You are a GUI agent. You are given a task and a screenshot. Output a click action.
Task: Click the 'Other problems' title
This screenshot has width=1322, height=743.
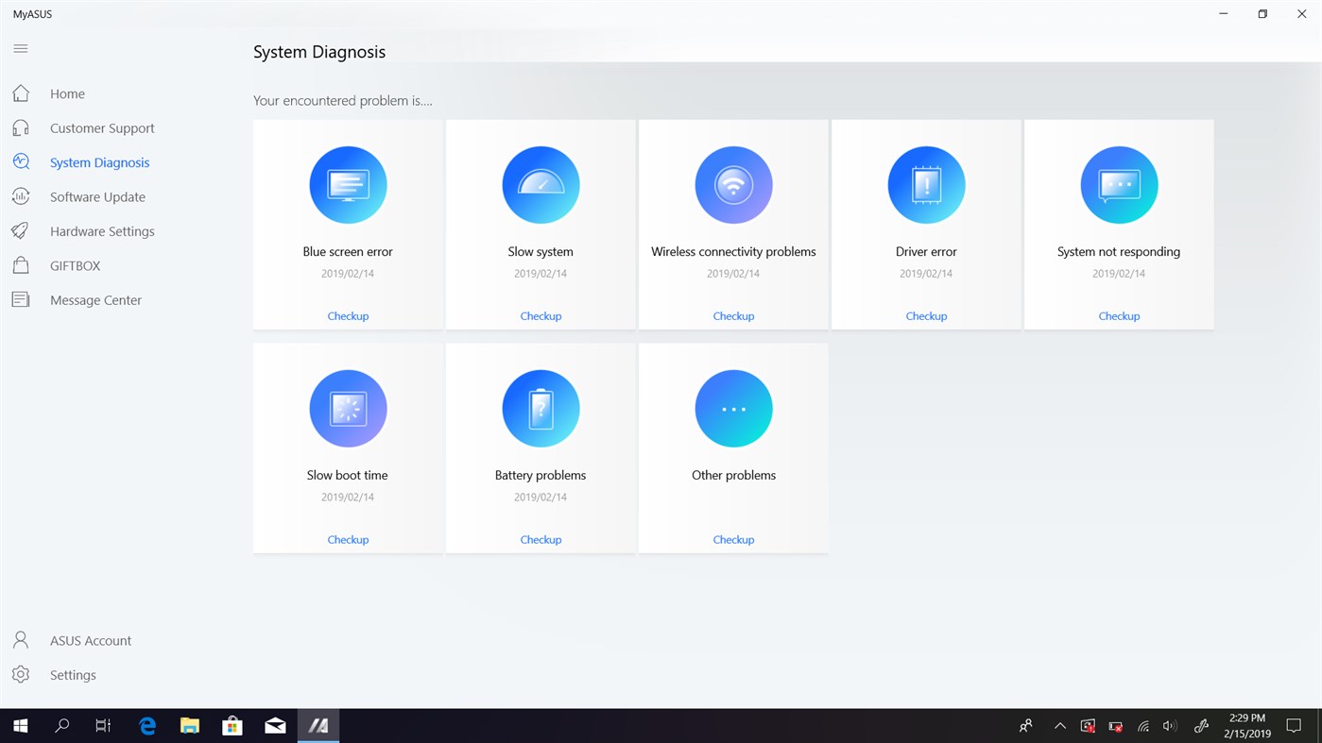[733, 476]
